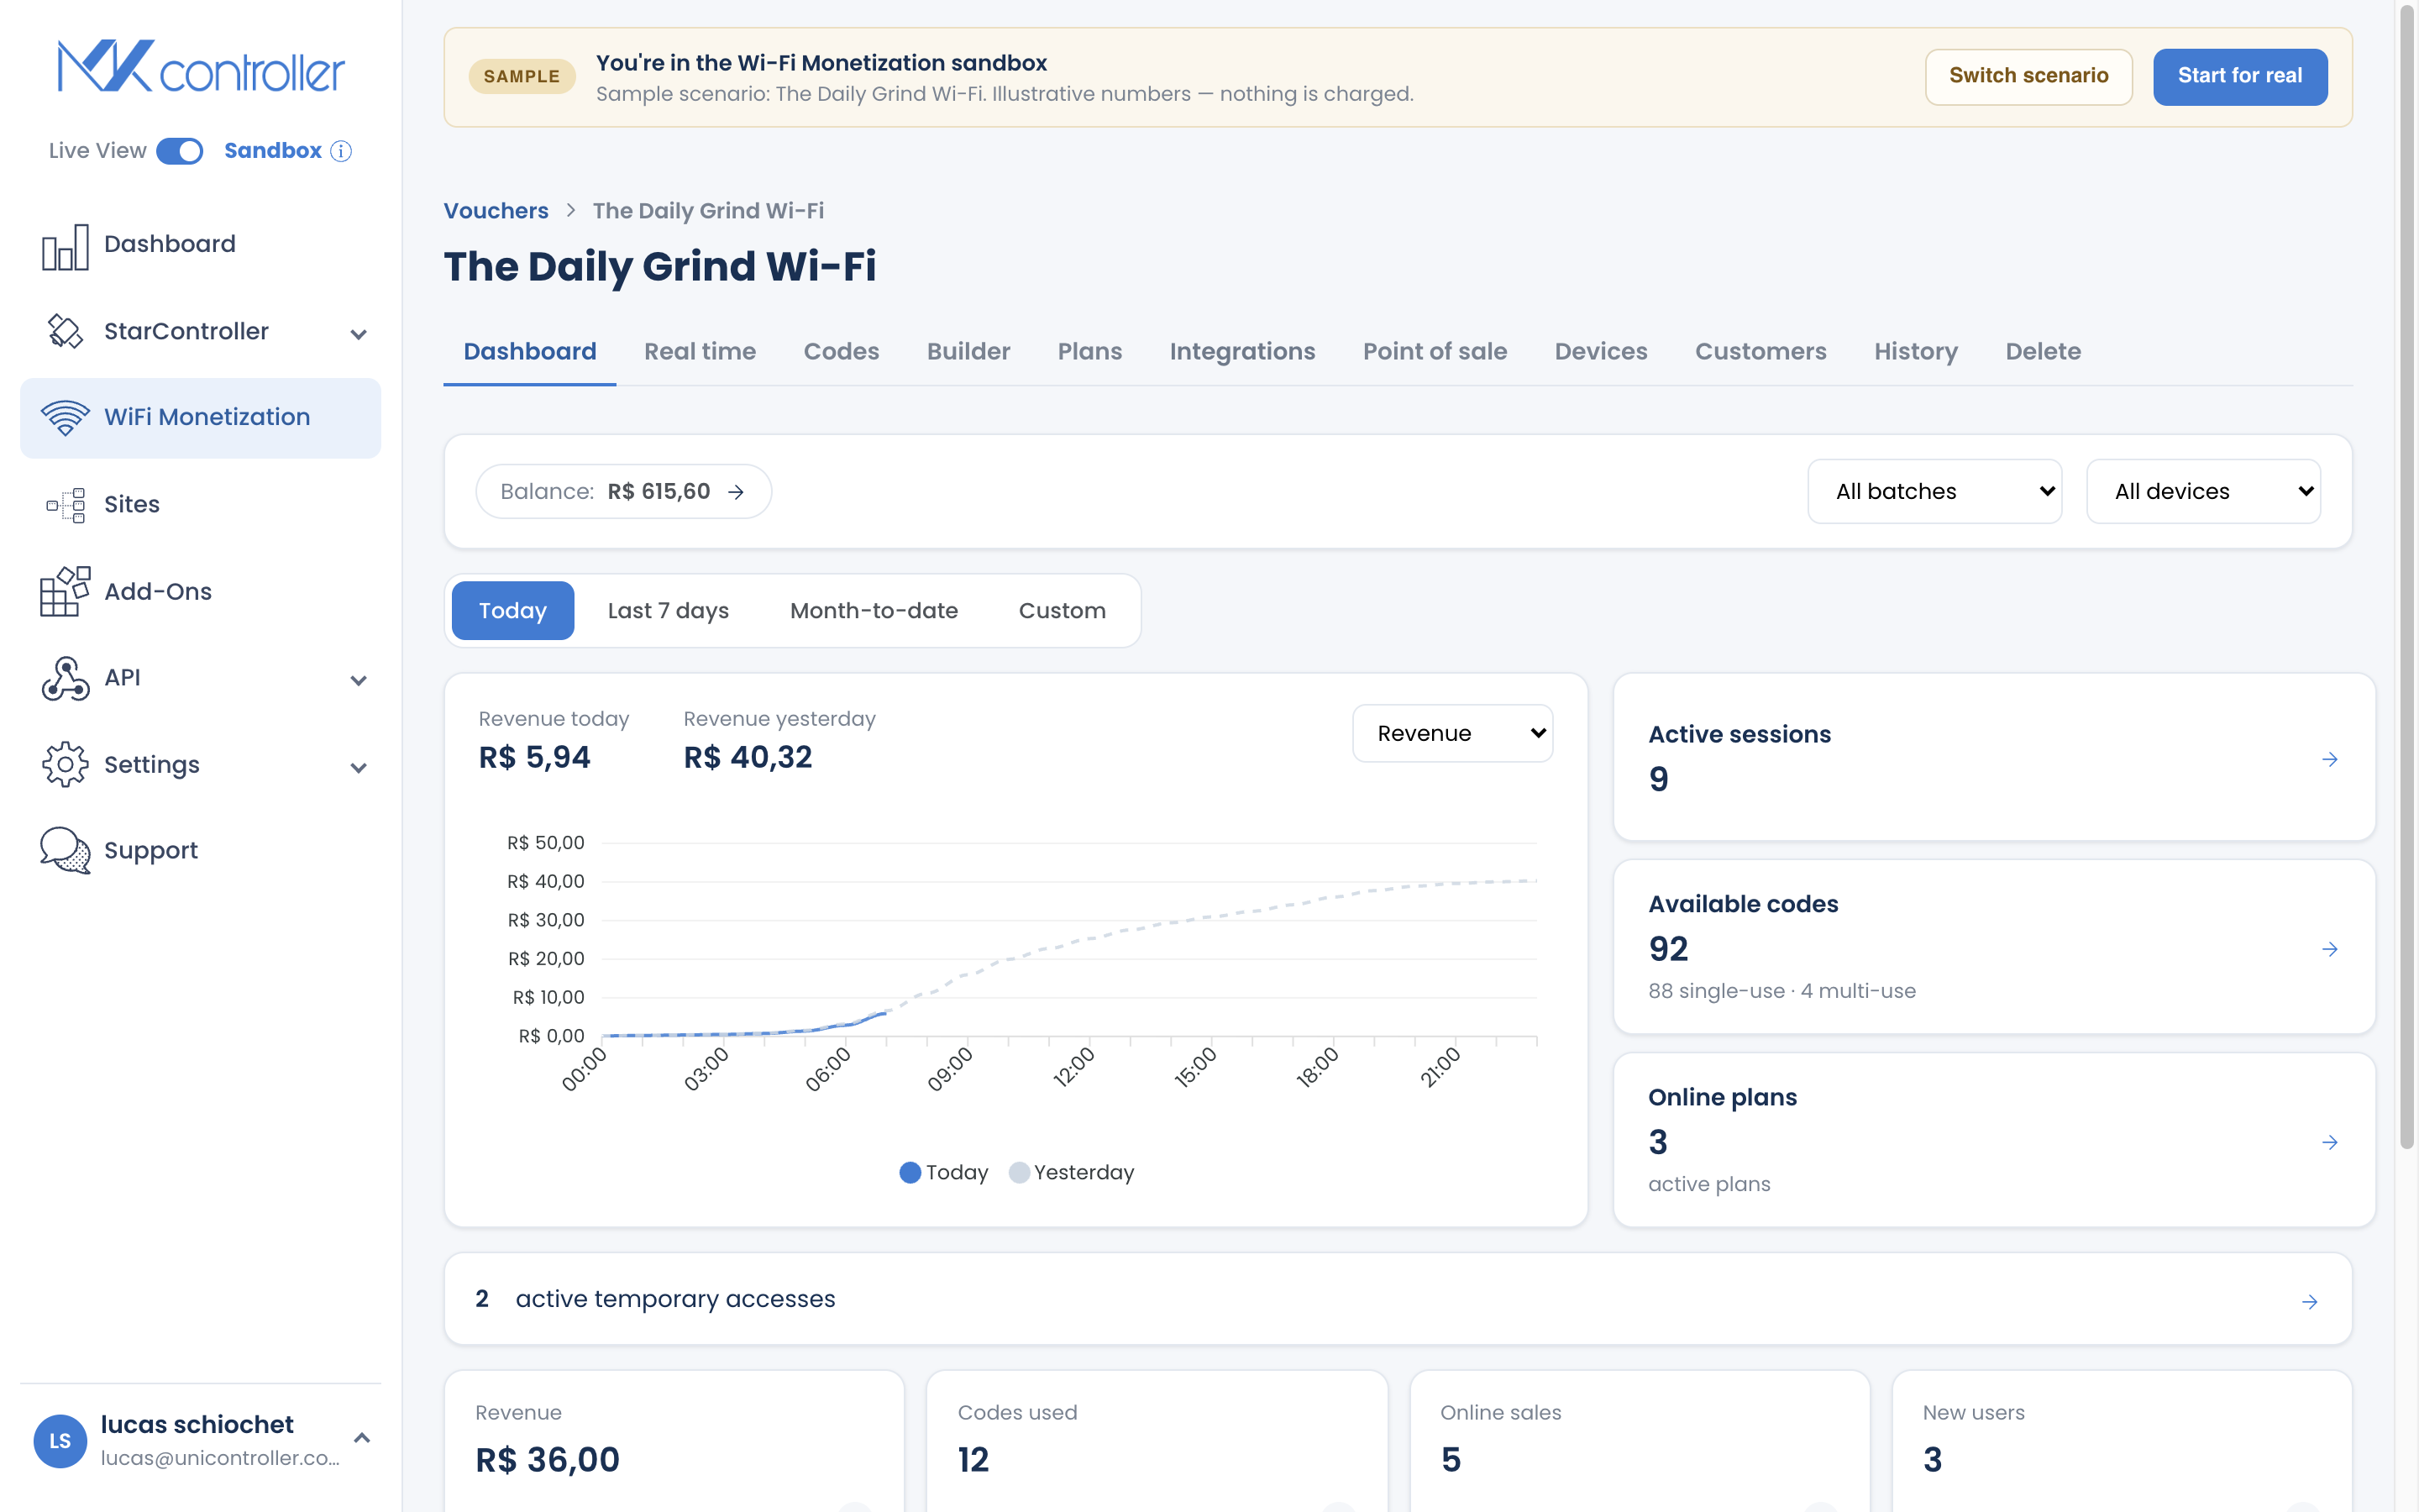The image size is (2419, 1512).
Task: Select the Last 7 days range
Action: pyautogui.click(x=668, y=610)
